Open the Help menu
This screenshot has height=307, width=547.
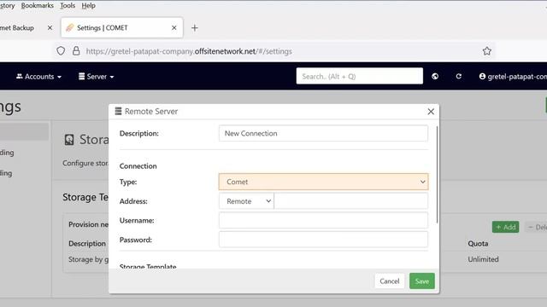pyautogui.click(x=88, y=6)
